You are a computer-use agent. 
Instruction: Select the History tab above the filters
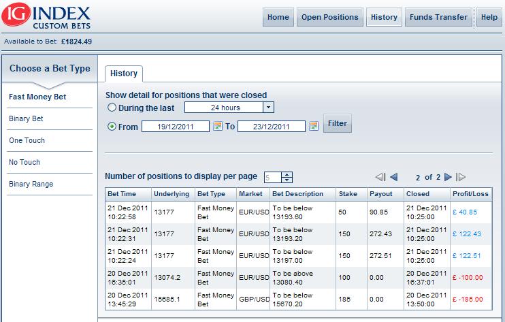(124, 74)
